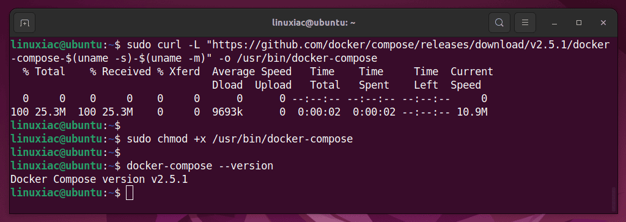This screenshot has width=626, height=222.
Task: Maximize the terminal window
Action: (579, 23)
